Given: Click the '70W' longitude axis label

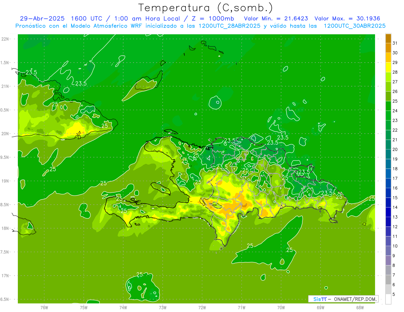Looking at the screenshot, I should (x=281, y=308).
